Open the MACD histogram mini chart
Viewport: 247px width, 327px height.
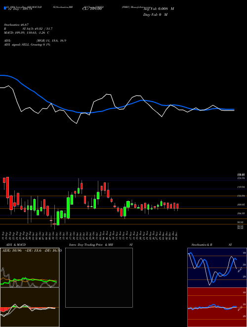[x=30, y=307]
